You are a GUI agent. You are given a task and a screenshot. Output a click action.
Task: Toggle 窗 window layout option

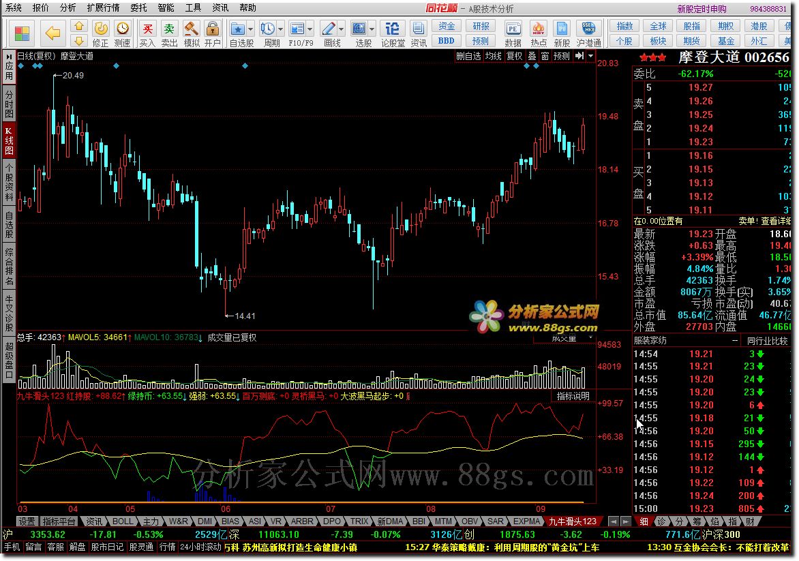pyautogui.click(x=545, y=56)
